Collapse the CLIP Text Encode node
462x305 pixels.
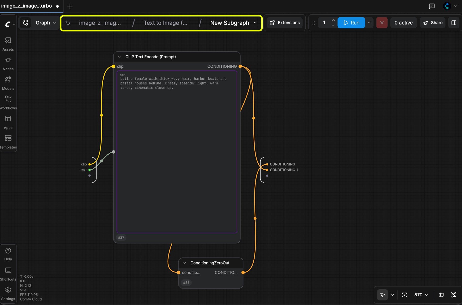coord(119,57)
